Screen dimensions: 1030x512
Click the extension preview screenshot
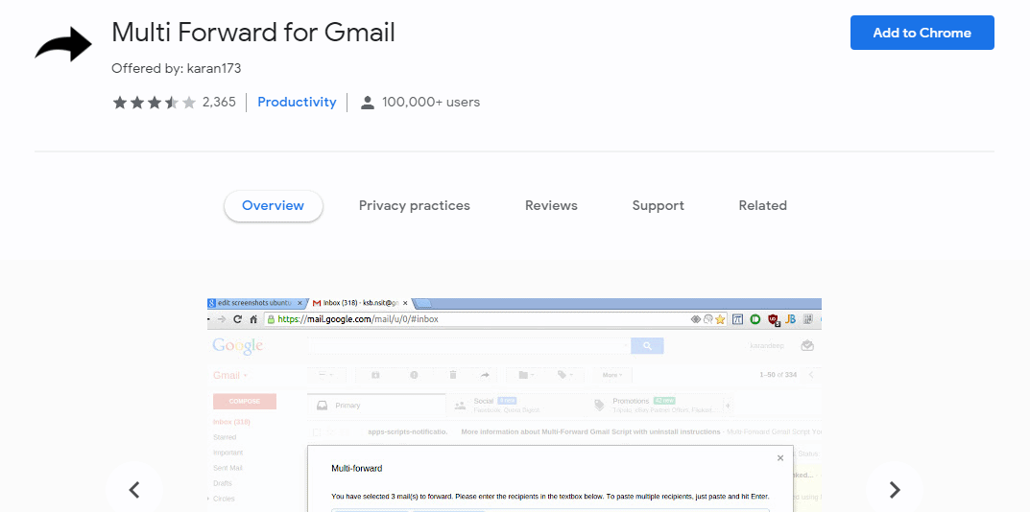point(515,405)
